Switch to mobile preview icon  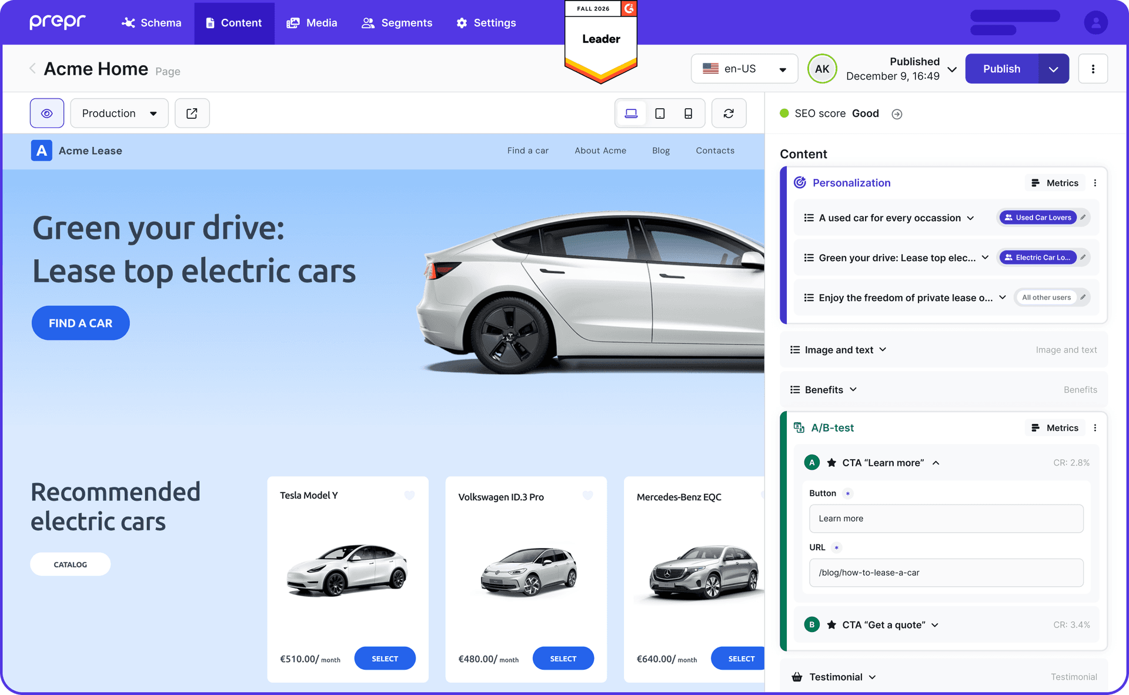click(x=688, y=113)
